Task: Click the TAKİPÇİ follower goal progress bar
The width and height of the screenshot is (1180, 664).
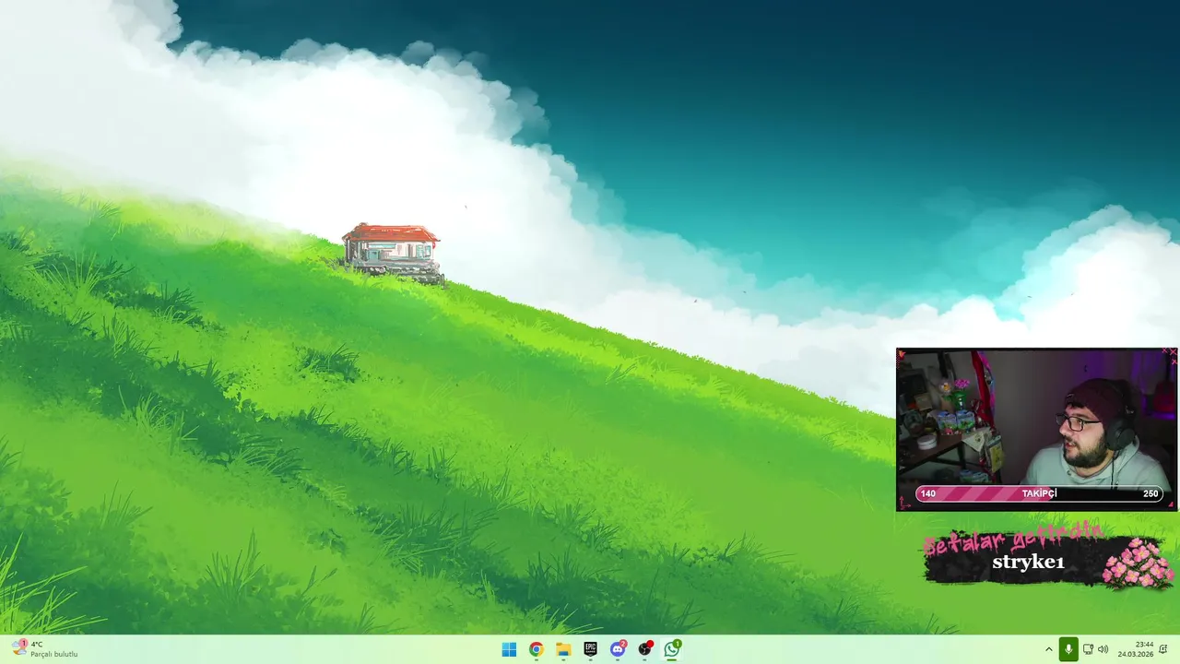Action: pos(1039,494)
